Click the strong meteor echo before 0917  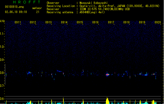point(107,74)
